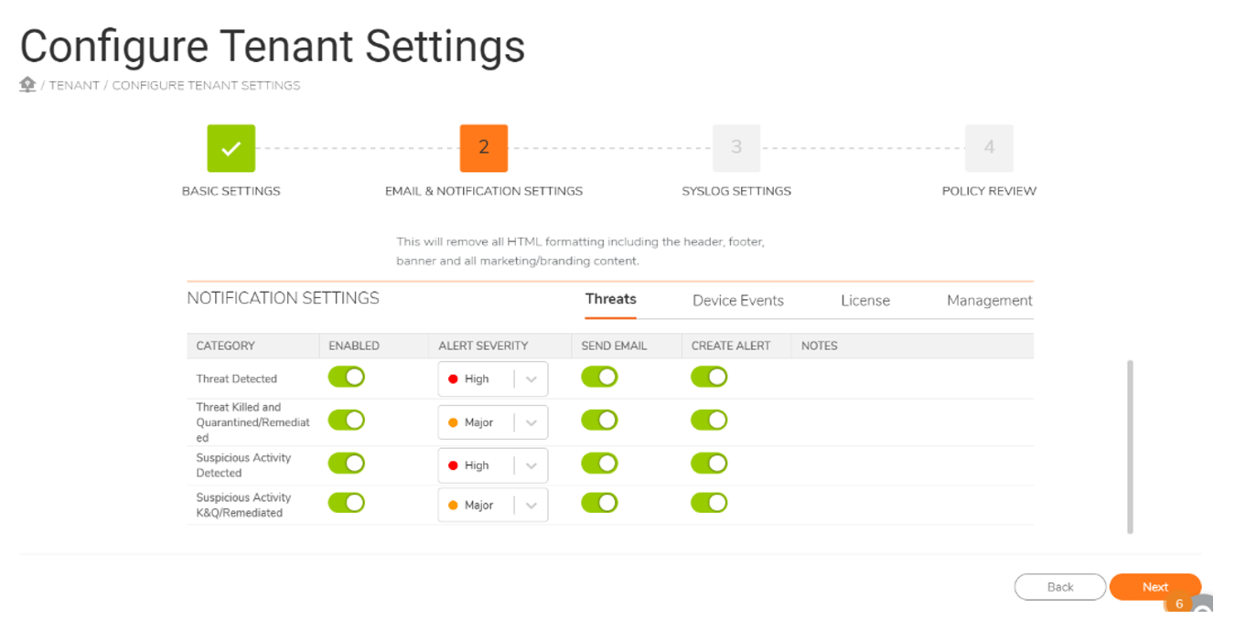The height and width of the screenshot is (630, 1235).
Task: Turn off Send Email for Suspicious Activity Detected
Action: 599,464
